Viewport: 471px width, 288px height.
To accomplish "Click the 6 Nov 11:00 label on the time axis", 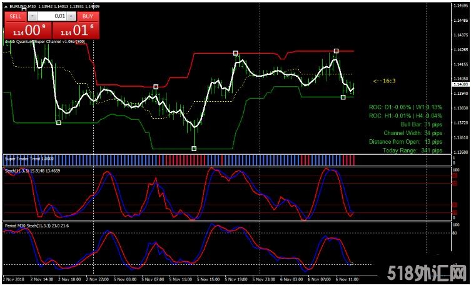I will tap(347, 279).
